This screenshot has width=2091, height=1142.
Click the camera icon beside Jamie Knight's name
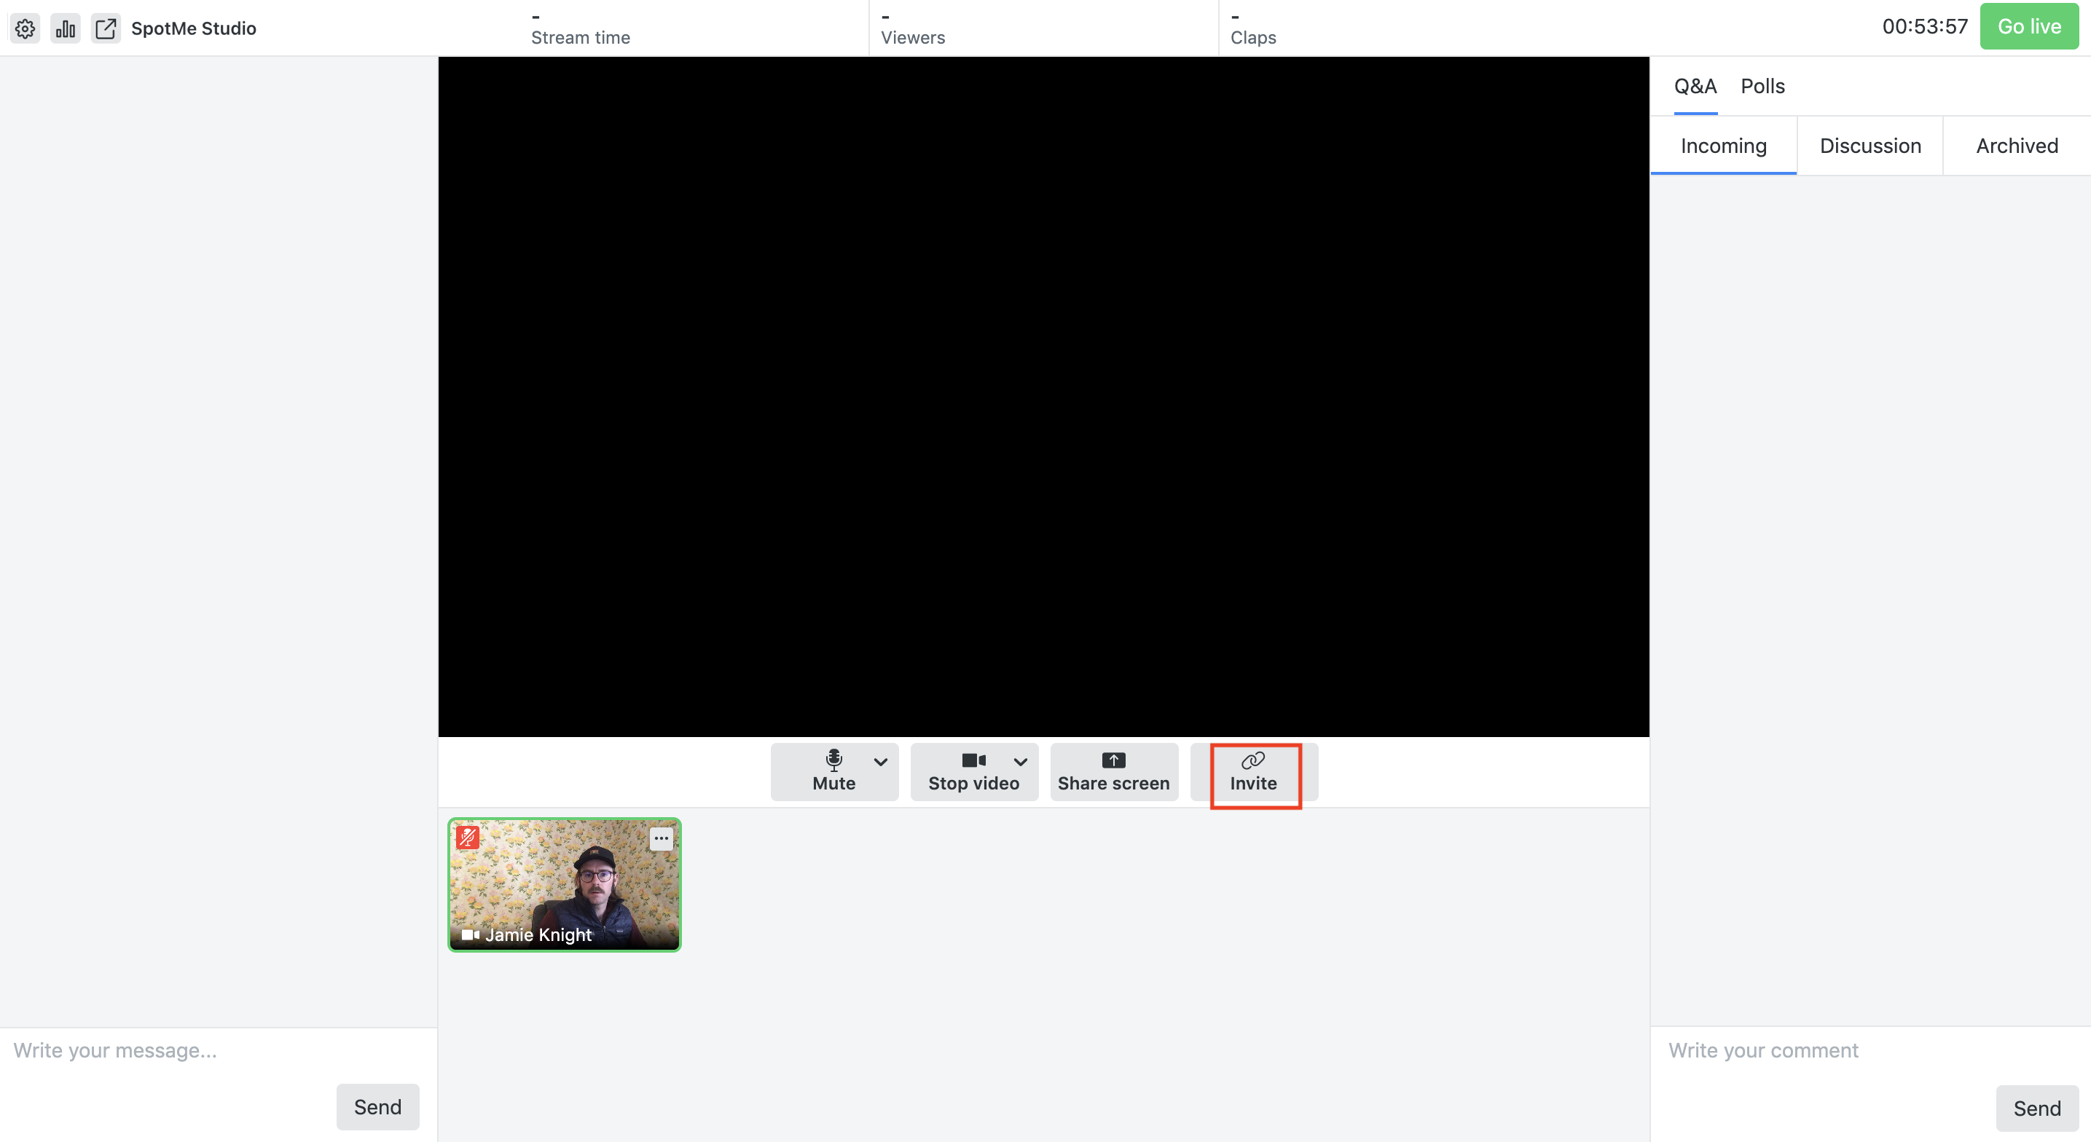[x=468, y=934]
